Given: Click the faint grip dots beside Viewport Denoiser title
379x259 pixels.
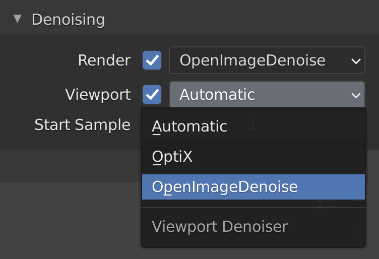Looking at the screenshot, I should pos(358,231).
